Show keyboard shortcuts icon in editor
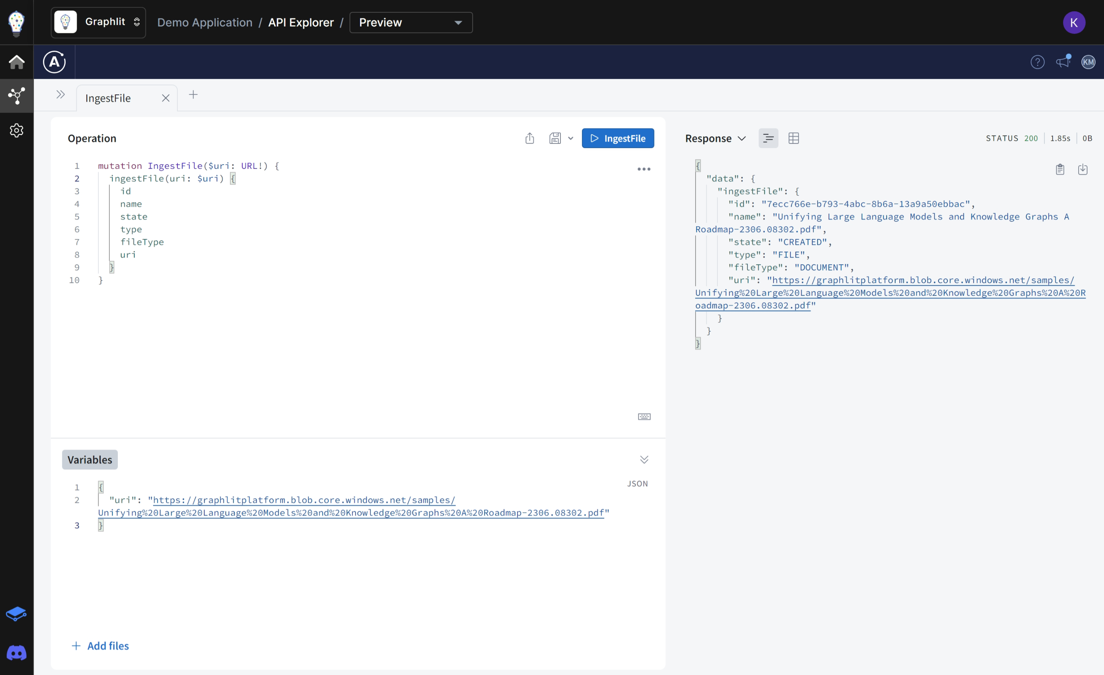 644,417
